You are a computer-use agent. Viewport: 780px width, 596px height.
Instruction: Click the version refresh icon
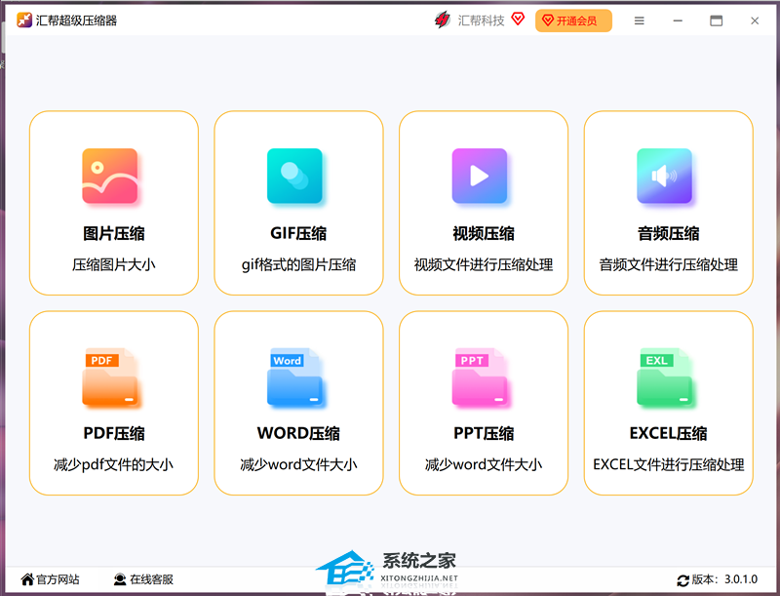(682, 579)
